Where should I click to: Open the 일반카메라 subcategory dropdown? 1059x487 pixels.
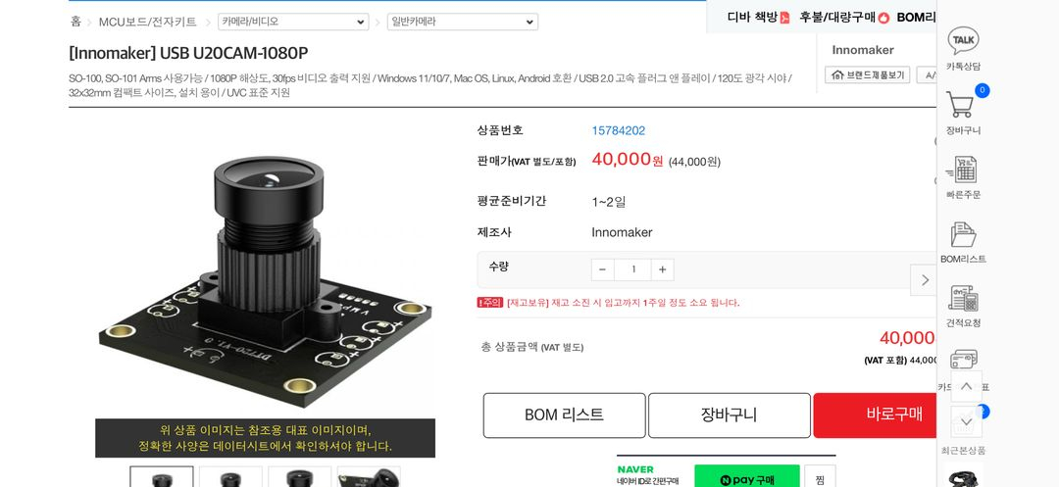pos(463,22)
